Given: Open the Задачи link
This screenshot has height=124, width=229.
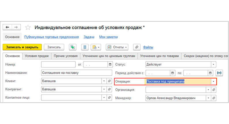Looking at the screenshot, I should coord(89,37).
